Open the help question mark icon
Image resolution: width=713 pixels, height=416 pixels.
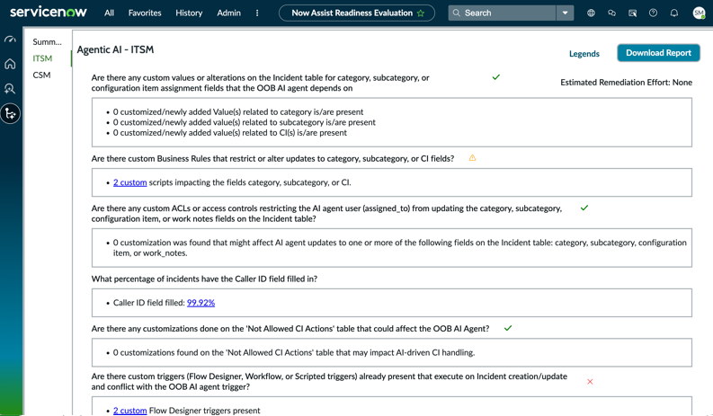[x=653, y=13]
